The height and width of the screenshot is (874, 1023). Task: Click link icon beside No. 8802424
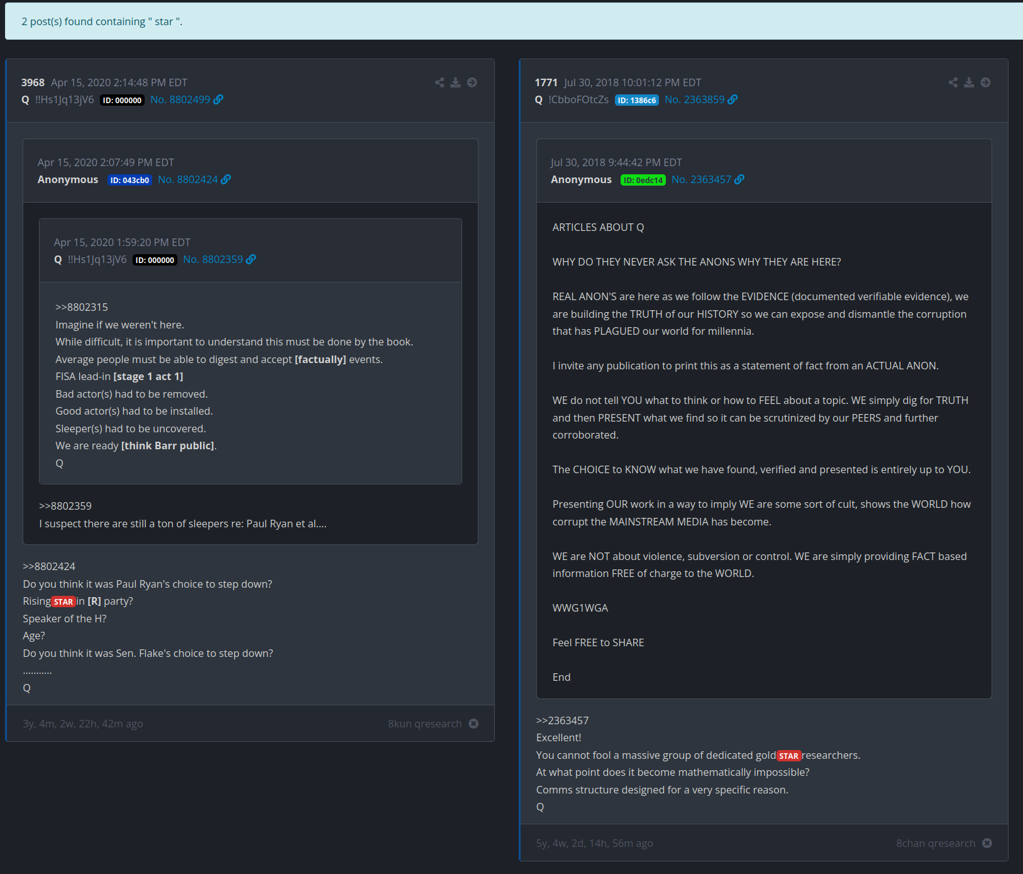pyautogui.click(x=226, y=179)
